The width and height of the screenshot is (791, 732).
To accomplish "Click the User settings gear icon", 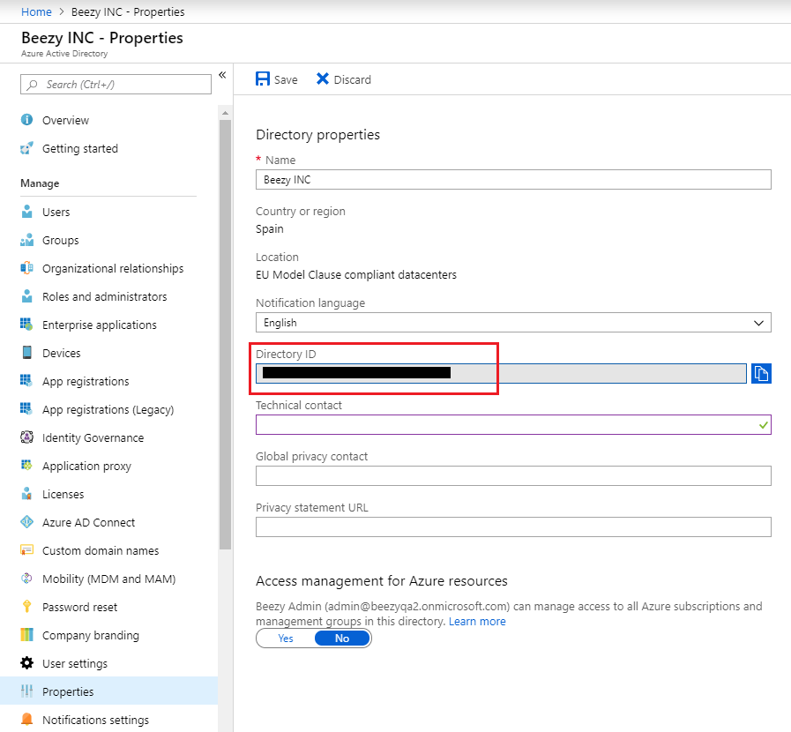I will (26, 663).
